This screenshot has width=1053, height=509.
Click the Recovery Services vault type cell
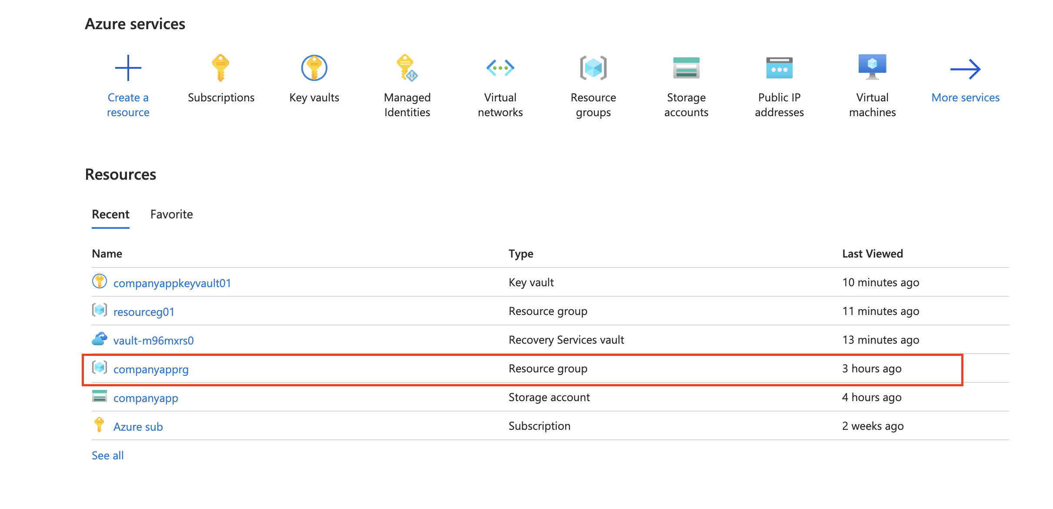(x=566, y=340)
